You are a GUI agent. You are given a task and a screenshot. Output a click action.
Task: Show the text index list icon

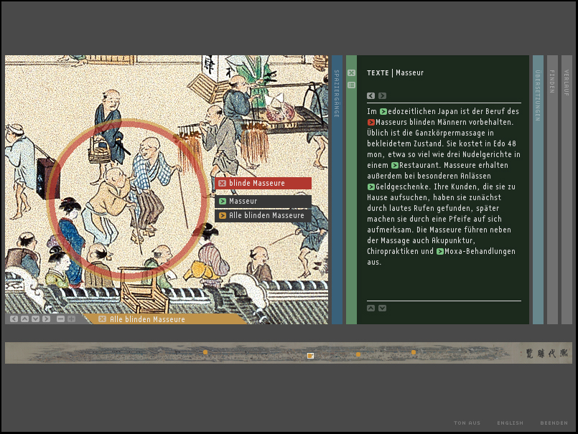351,85
